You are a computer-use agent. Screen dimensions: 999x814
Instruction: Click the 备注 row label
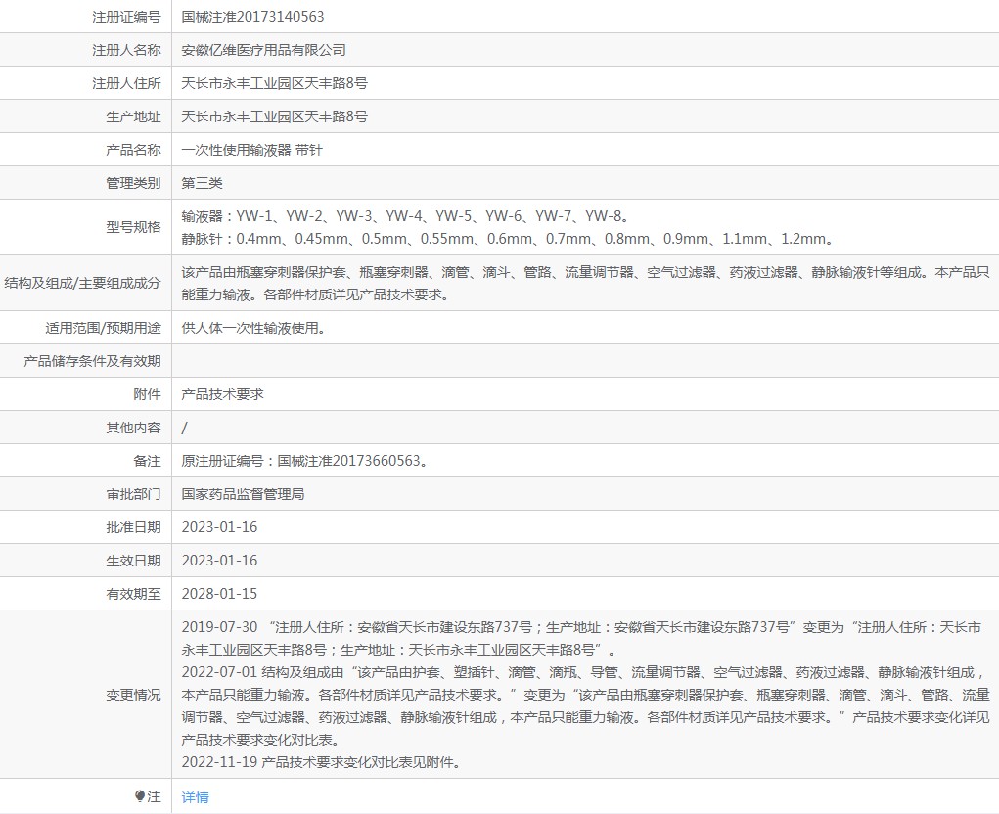[x=147, y=461]
